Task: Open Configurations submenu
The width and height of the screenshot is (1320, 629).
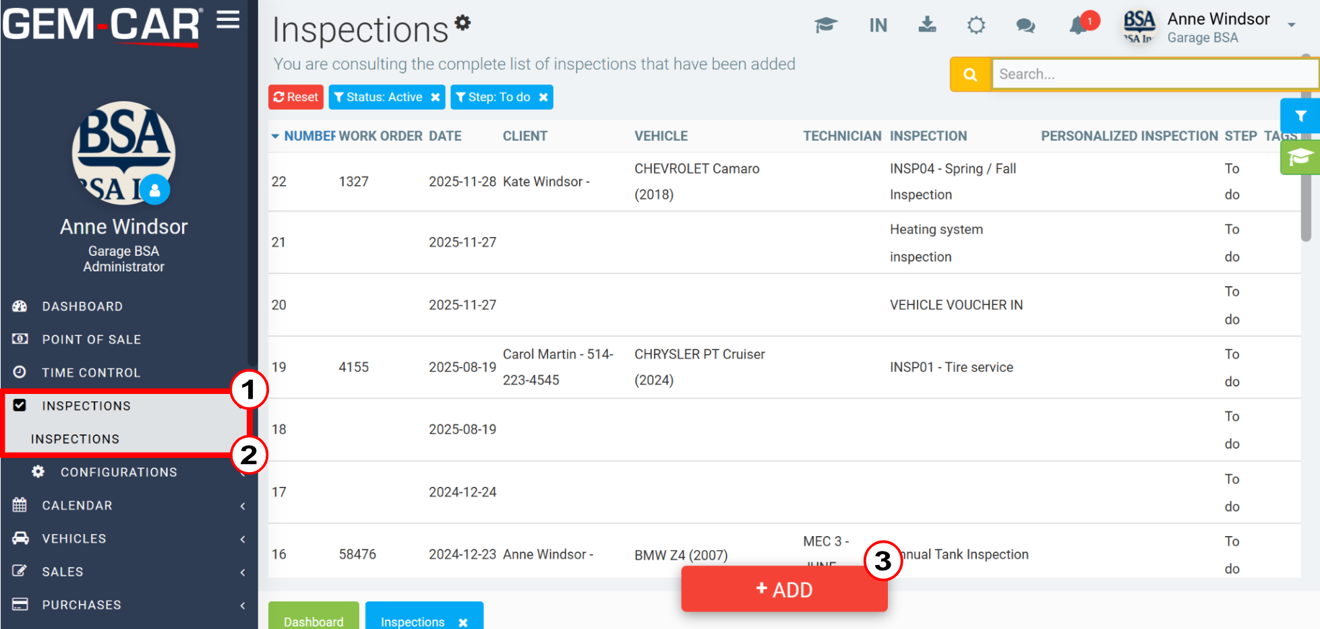Action: point(119,472)
